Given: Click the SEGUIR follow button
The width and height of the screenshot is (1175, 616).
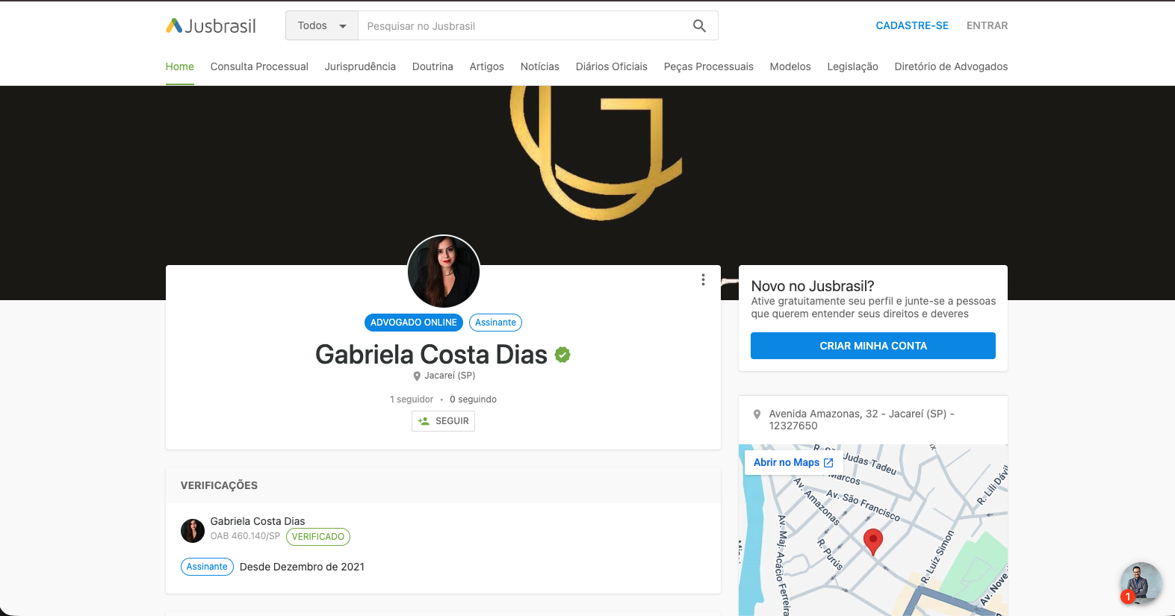Looking at the screenshot, I should tap(443, 421).
